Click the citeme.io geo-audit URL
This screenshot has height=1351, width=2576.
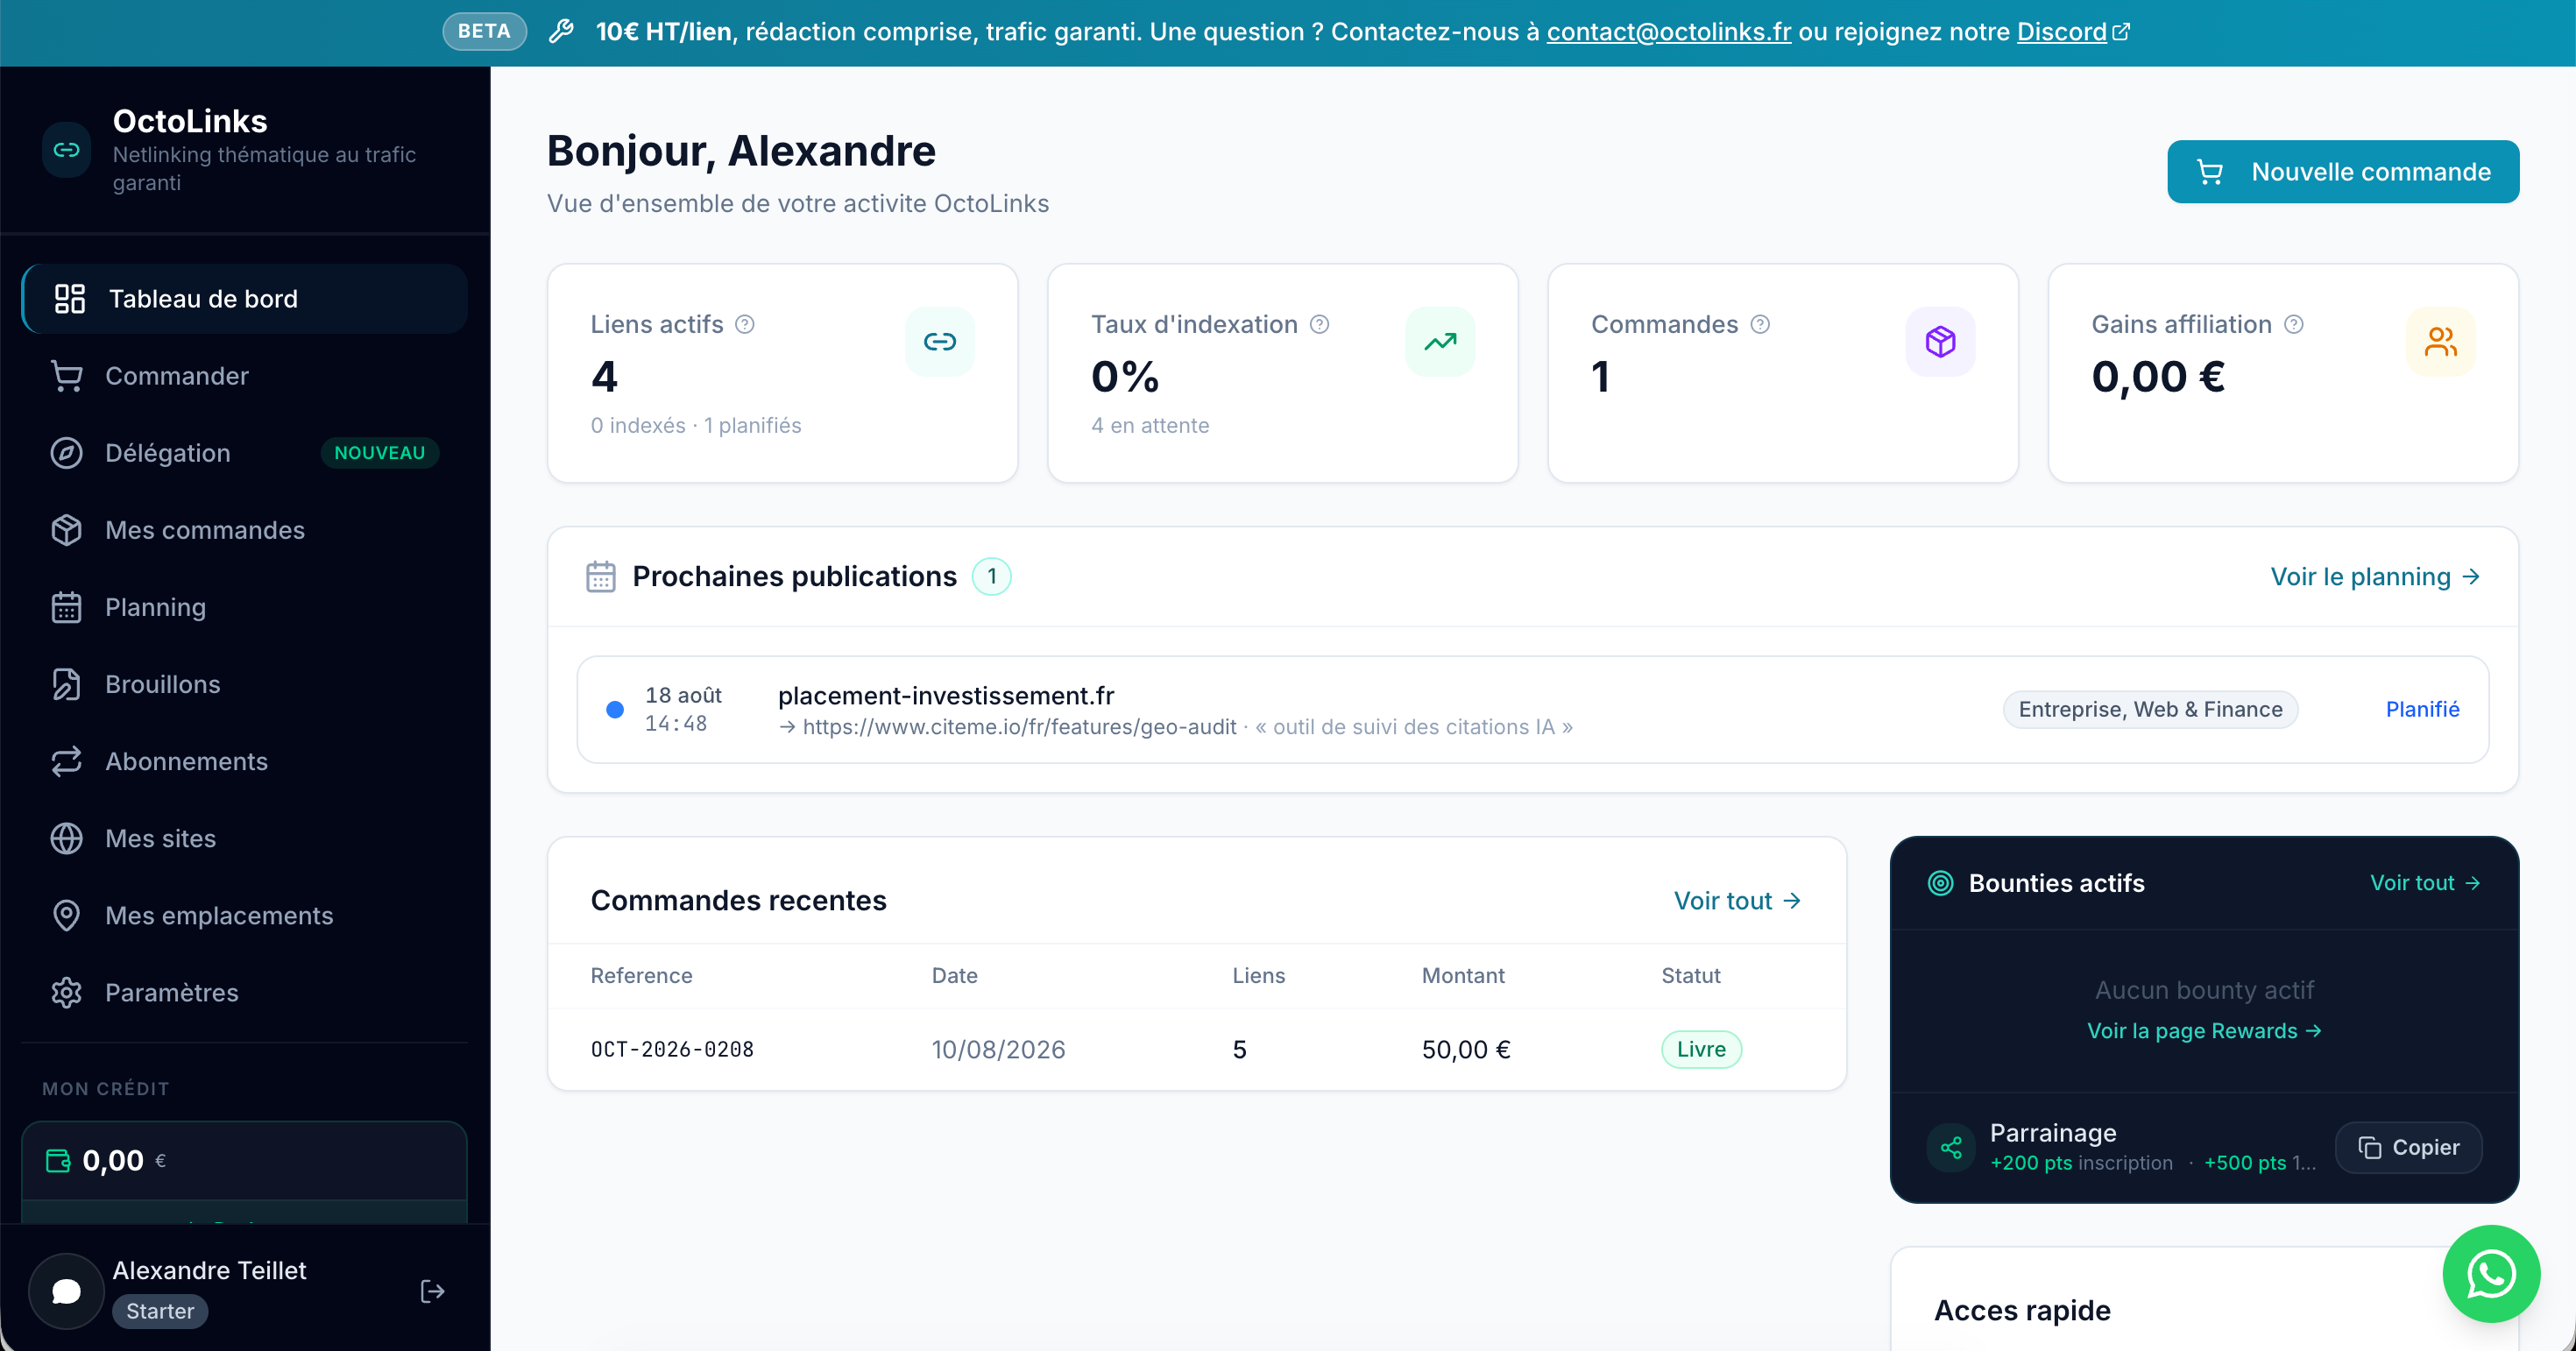1019,727
